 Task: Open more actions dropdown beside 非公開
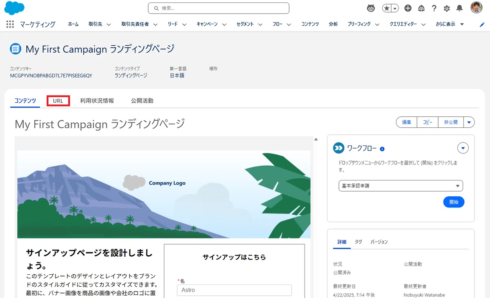click(x=469, y=122)
